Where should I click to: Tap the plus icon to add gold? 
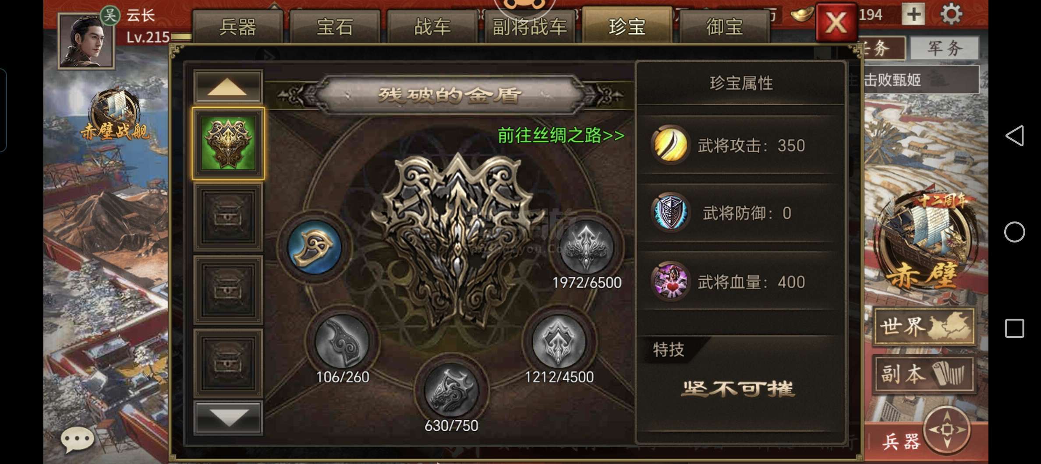click(x=914, y=14)
